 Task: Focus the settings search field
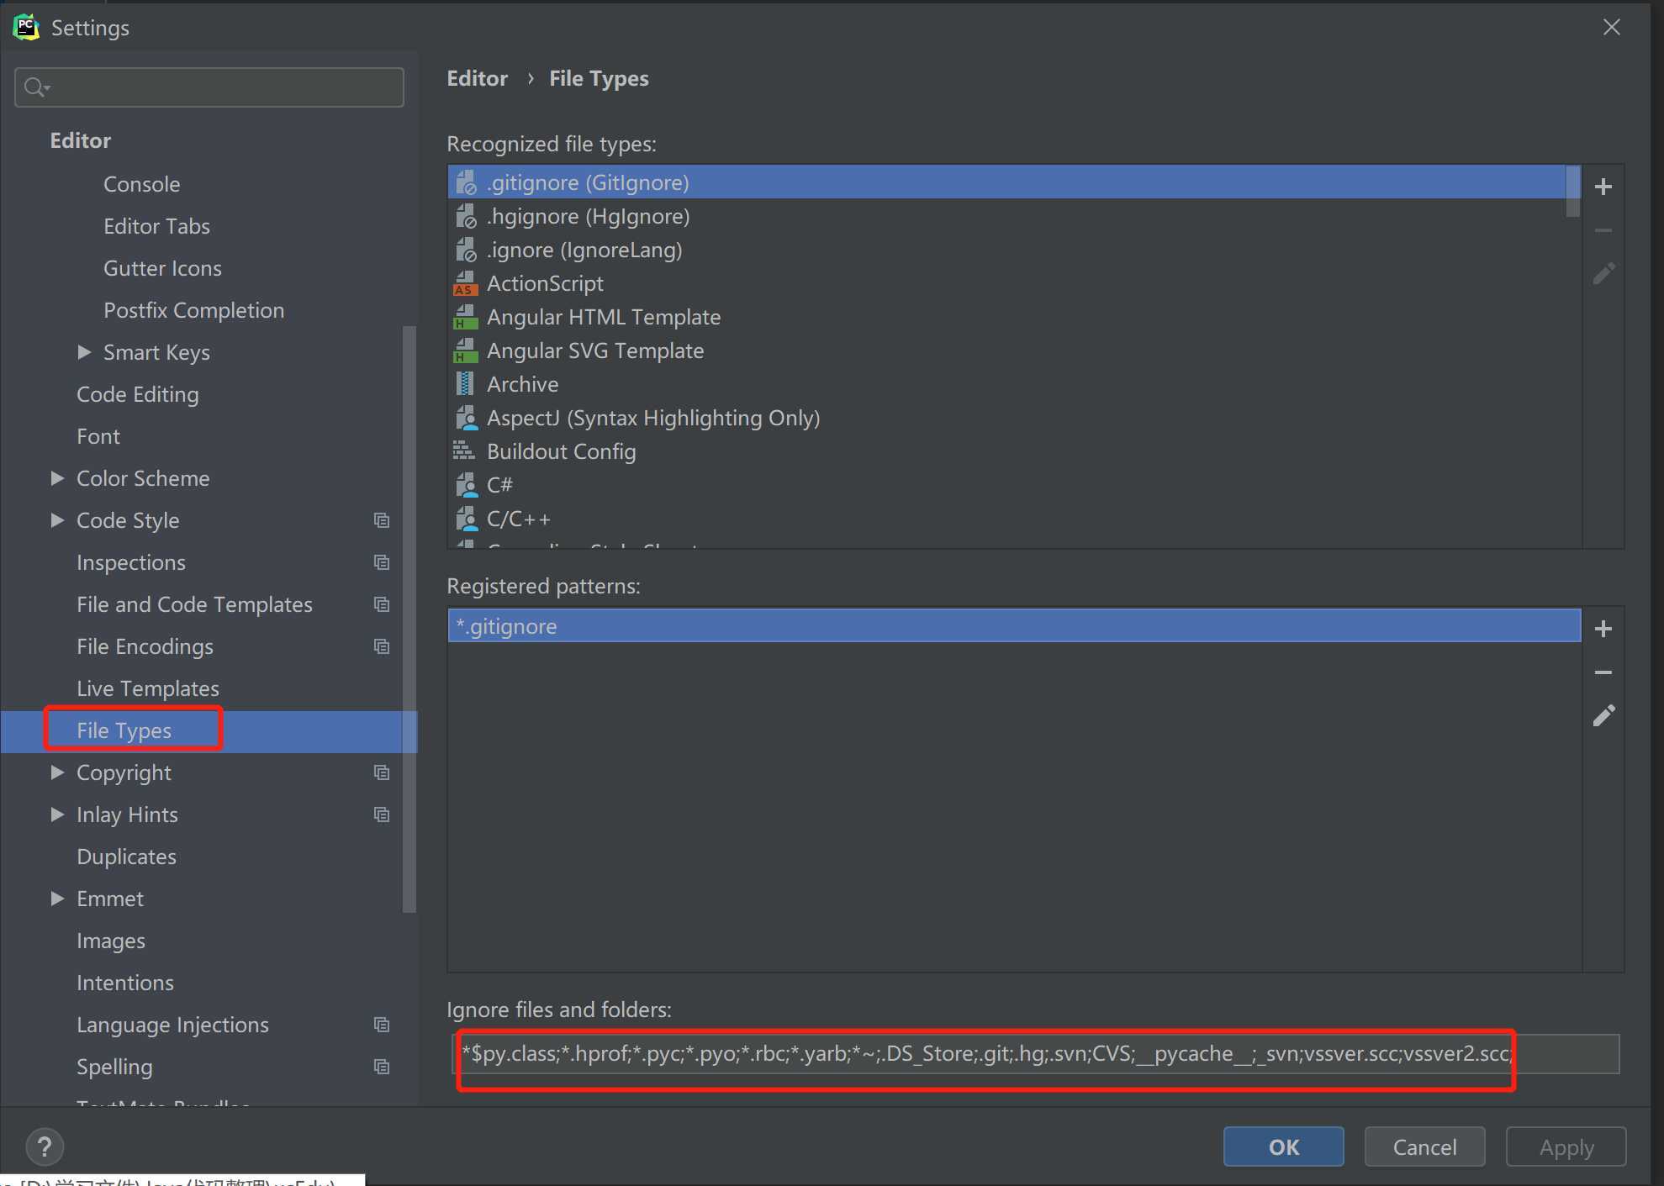(209, 87)
